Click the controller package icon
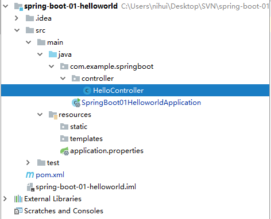Image resolution: width=271 pixels, height=219 pixels. point(76,79)
